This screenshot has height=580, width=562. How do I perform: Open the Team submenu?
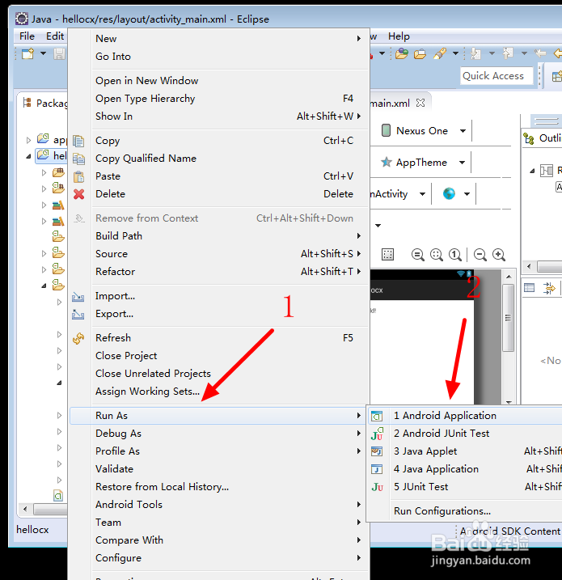pyautogui.click(x=220, y=523)
